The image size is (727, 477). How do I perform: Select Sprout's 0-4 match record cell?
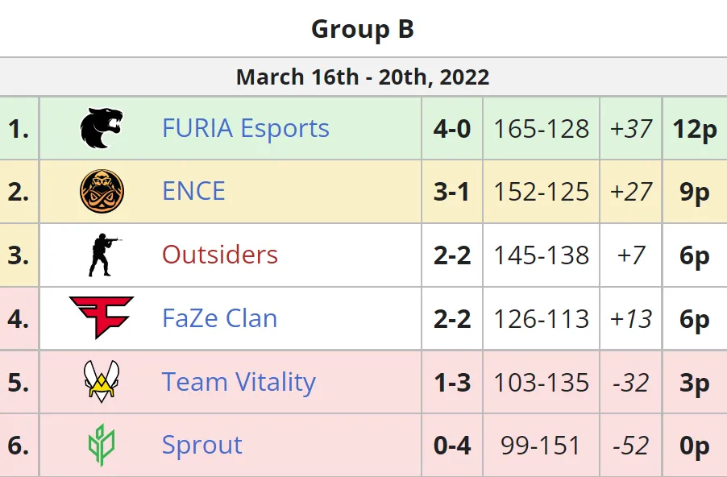click(452, 446)
